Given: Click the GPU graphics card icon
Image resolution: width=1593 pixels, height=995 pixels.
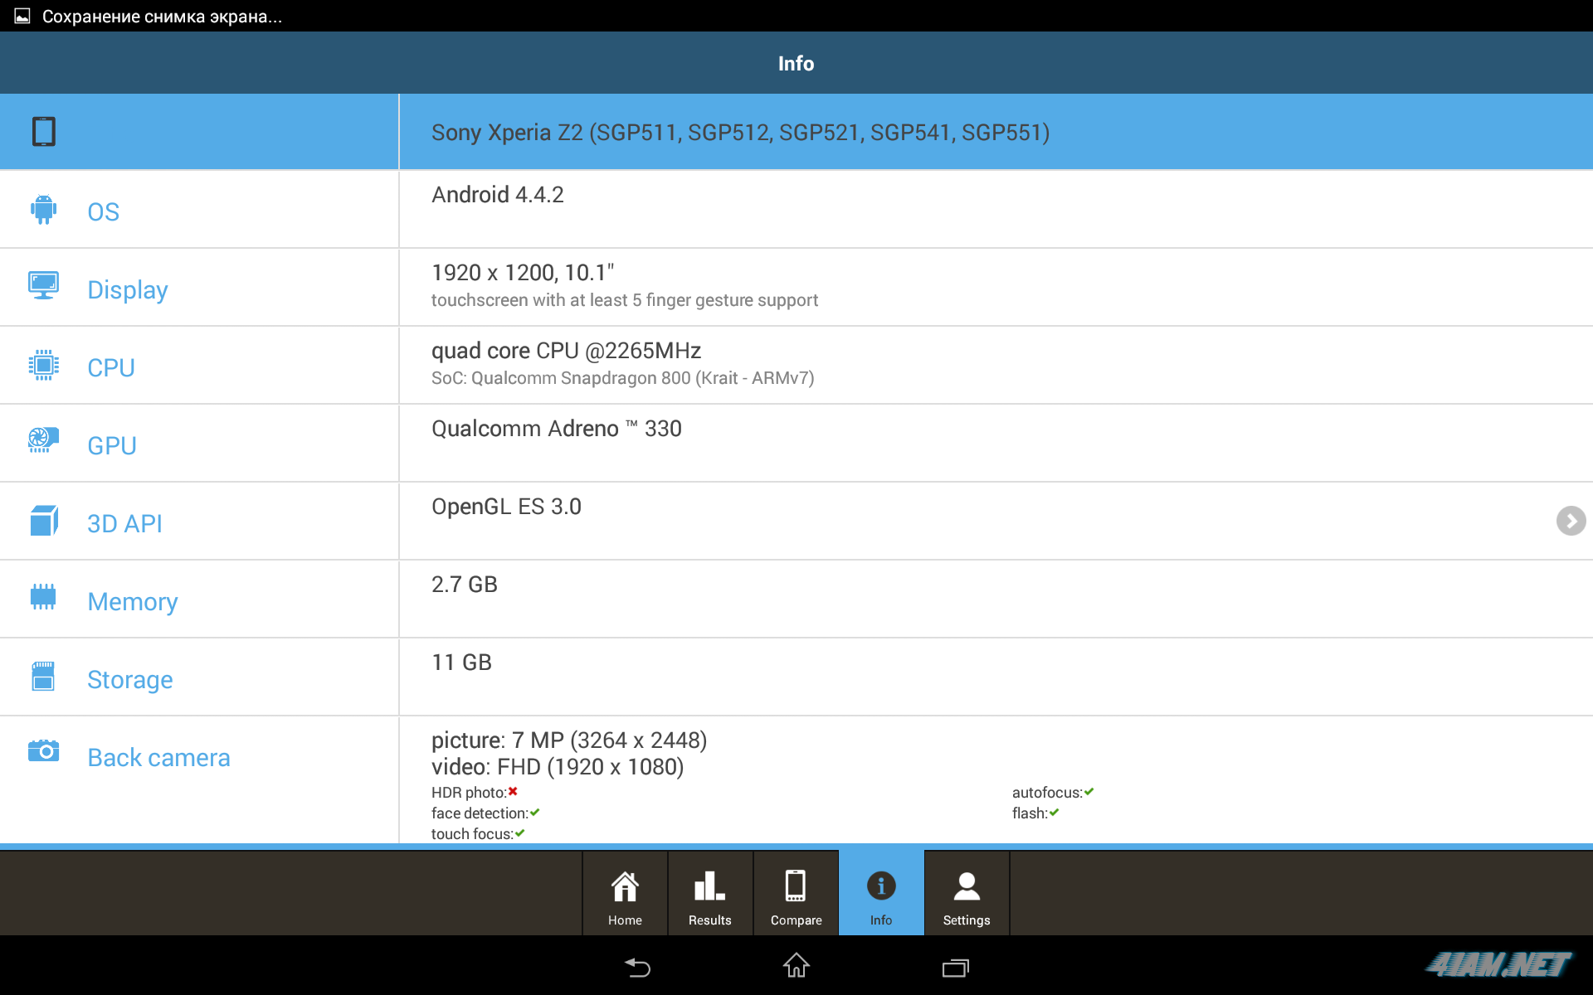Looking at the screenshot, I should [44, 439].
